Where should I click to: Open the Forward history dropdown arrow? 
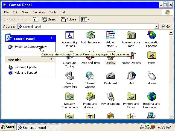pyautogui.click(x=30, y=19)
